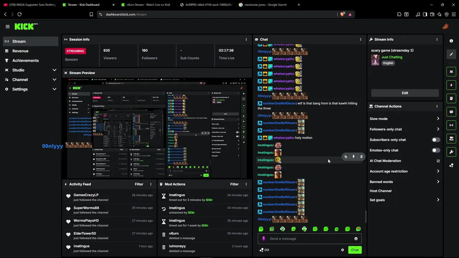The width and height of the screenshot is (459, 258).
Task: Bookmark page using address bar icon
Action: click(91, 14)
